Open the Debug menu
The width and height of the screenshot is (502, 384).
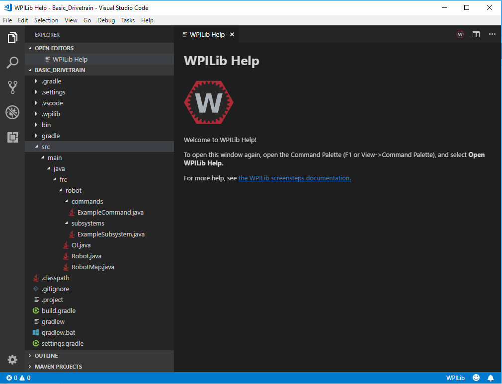[106, 20]
